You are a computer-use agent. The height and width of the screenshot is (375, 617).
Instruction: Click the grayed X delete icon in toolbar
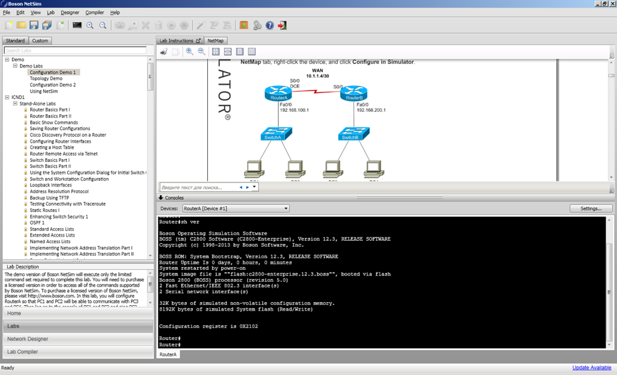146,25
